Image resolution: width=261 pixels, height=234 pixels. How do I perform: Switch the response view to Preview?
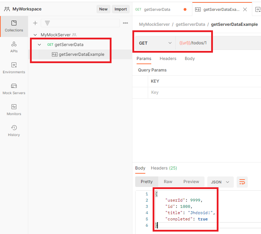(x=191, y=182)
